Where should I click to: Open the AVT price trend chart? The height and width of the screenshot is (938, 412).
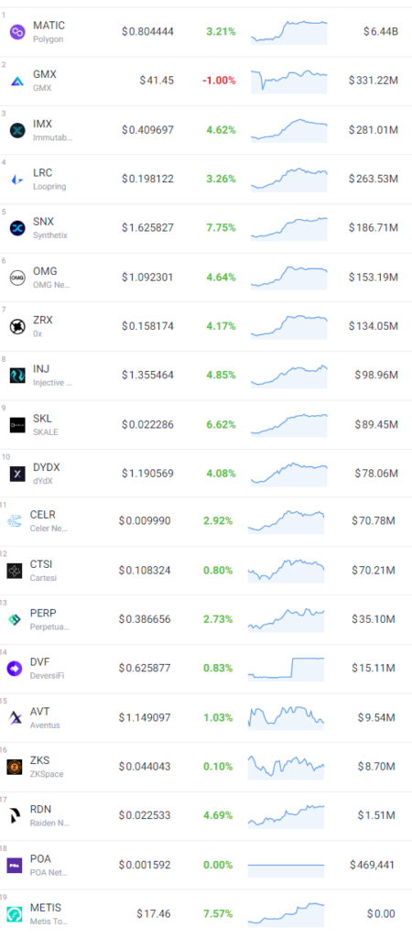click(x=286, y=716)
